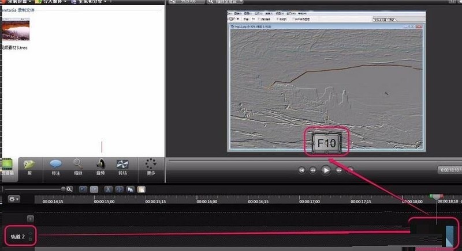
Task: Open the timeline gear settings dropdown
Action: pyautogui.click(x=14, y=199)
